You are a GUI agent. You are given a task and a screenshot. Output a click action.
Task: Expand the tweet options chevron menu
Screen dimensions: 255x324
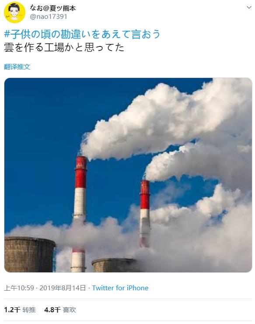tap(249, 7)
